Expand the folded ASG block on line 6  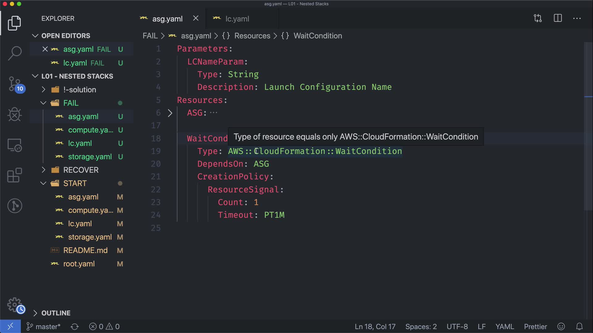tap(170, 113)
